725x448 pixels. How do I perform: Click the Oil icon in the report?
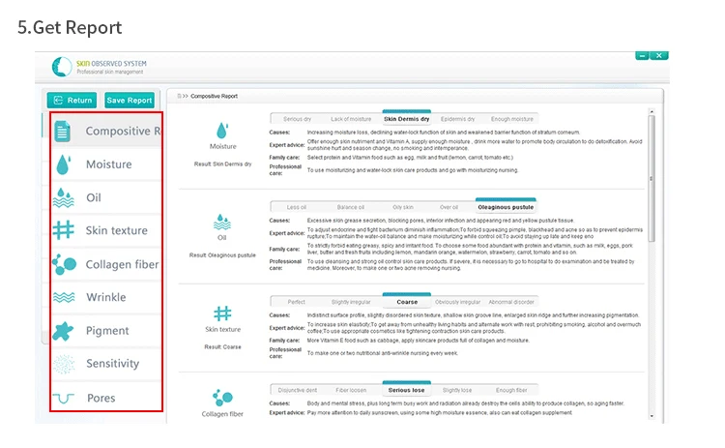click(x=222, y=223)
